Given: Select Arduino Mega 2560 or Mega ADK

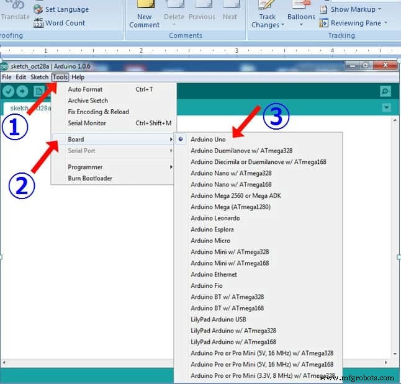Looking at the screenshot, I should [235, 196].
